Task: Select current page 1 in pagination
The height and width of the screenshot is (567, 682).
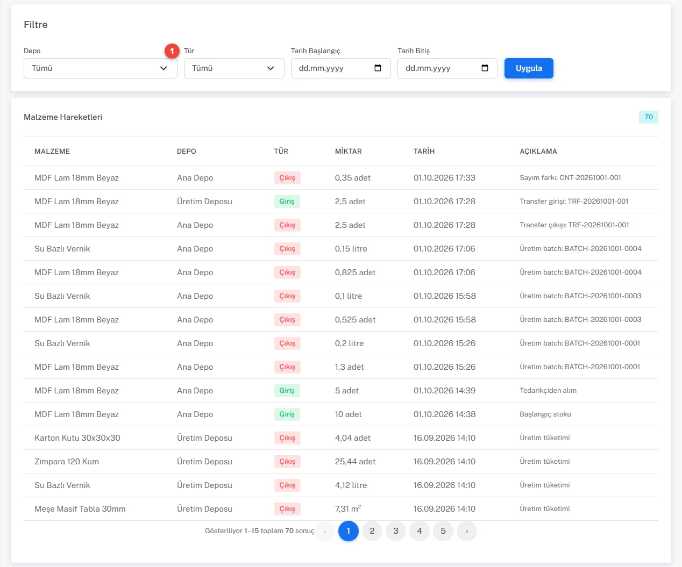Action: (349, 531)
